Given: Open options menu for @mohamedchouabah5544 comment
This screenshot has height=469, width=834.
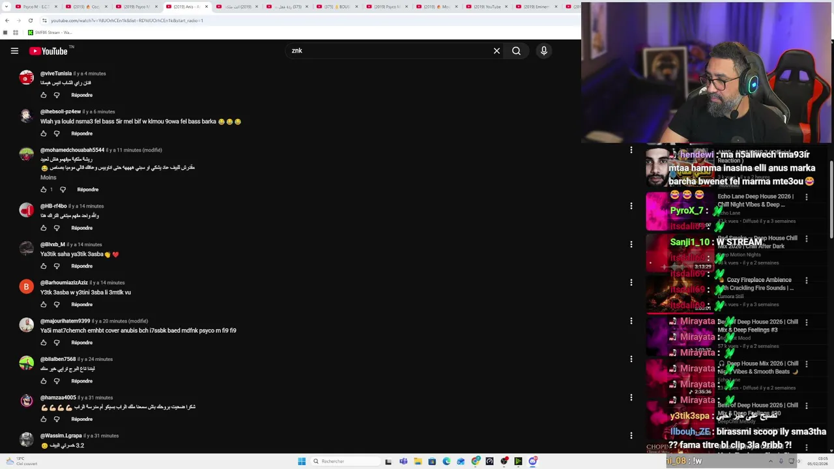Looking at the screenshot, I should 631,150.
